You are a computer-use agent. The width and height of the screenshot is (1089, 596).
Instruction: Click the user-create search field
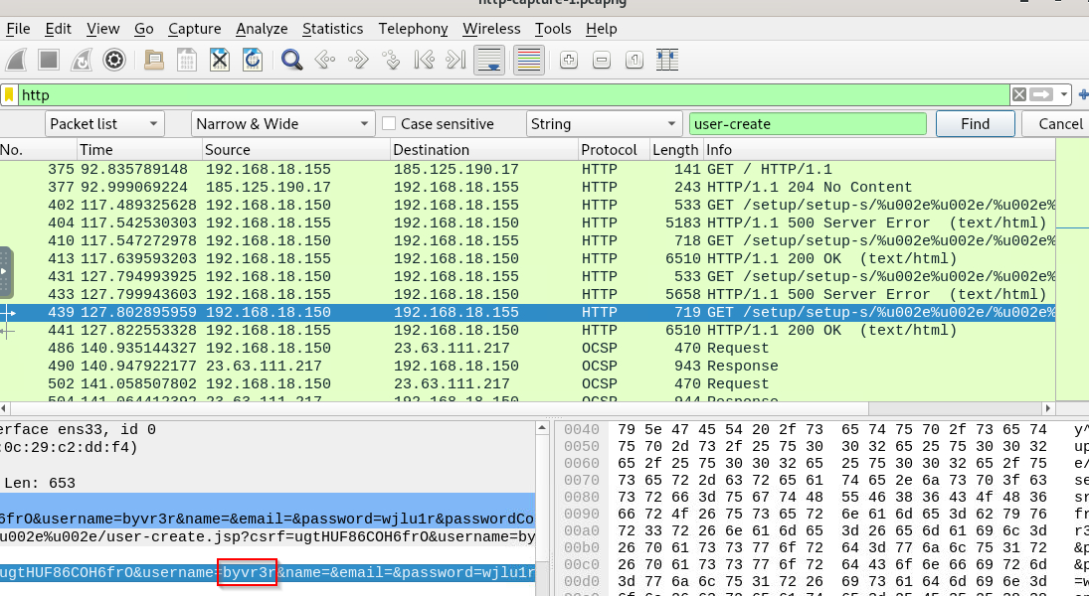click(808, 124)
